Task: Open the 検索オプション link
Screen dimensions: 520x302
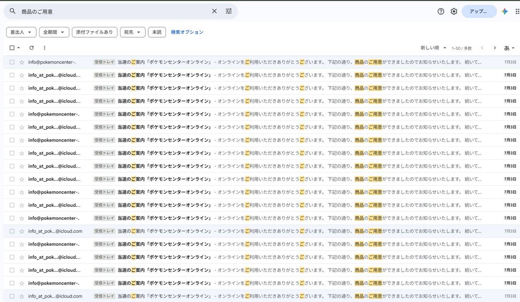Action: (x=187, y=32)
